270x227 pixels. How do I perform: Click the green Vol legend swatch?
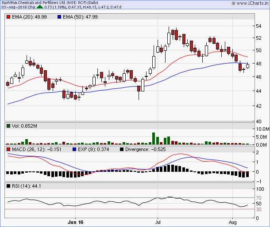[x=8, y=126]
